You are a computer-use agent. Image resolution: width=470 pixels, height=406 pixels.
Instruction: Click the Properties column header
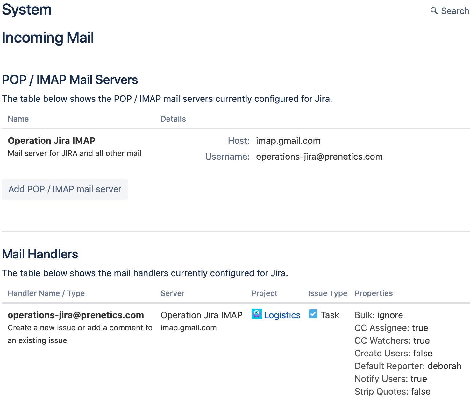coord(374,293)
